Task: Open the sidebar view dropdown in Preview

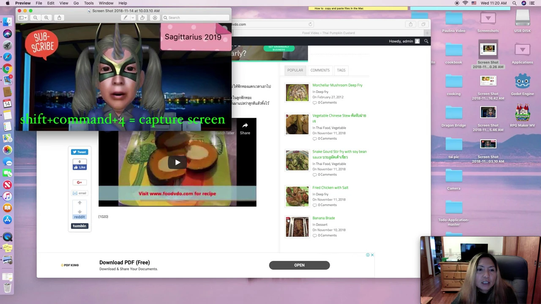Action: pos(23,18)
